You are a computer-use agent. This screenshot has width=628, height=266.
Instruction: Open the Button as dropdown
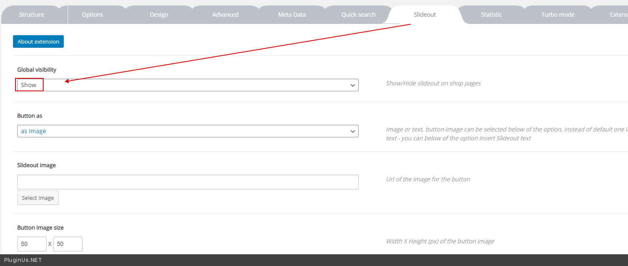[x=188, y=131]
